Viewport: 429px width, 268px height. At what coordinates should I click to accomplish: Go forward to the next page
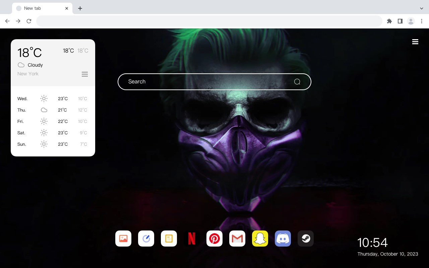[x=18, y=21]
